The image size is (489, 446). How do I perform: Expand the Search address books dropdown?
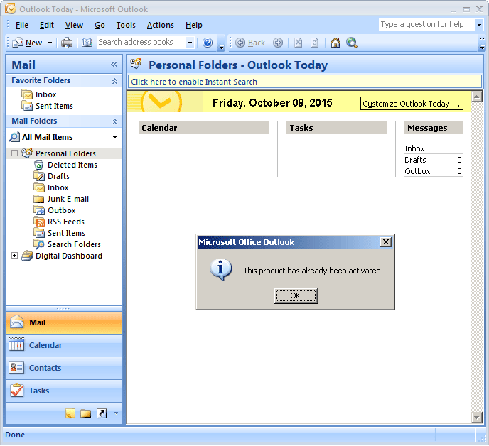click(x=190, y=43)
